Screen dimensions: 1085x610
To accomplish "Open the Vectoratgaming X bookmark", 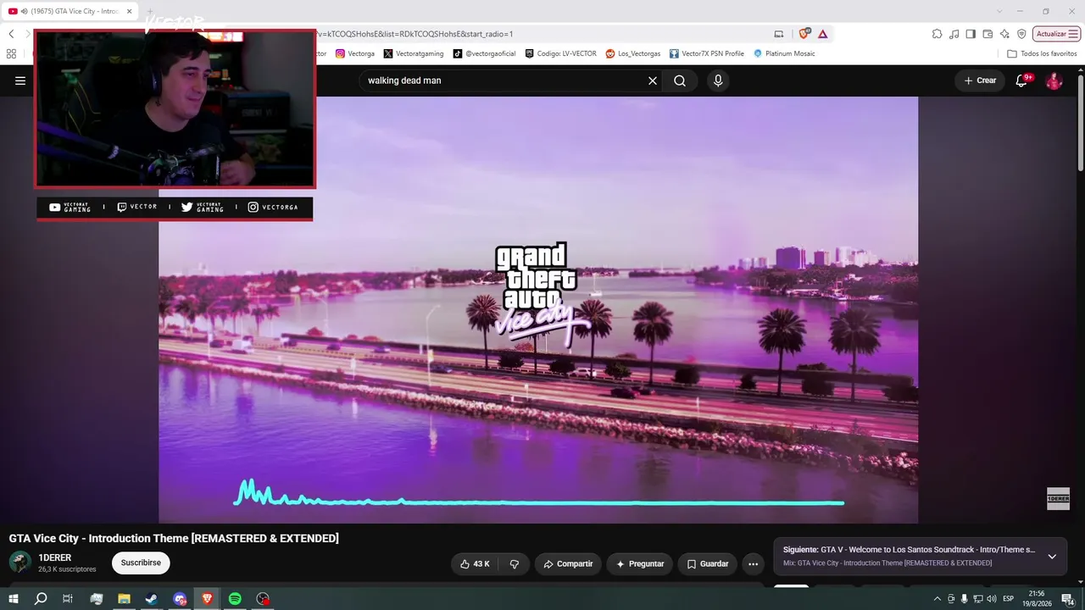I will [x=414, y=53].
